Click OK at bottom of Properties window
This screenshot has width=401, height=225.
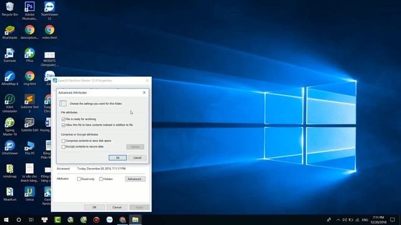tap(94, 207)
